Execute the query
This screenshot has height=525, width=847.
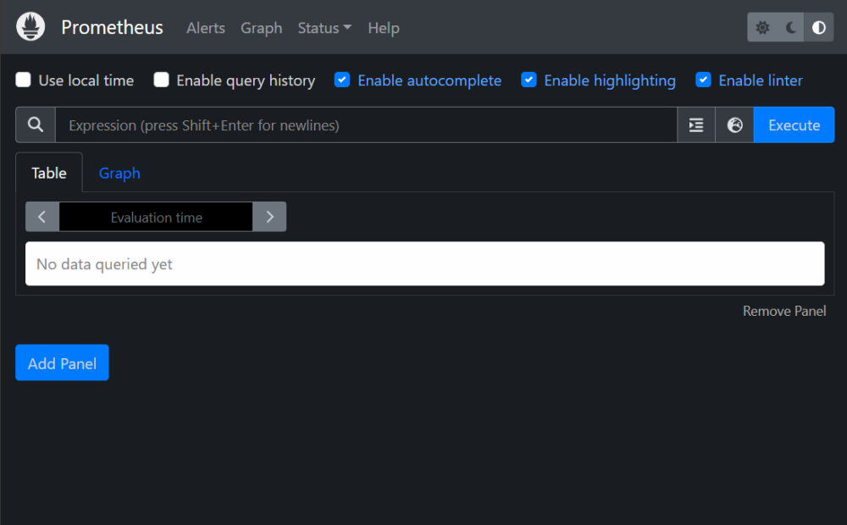click(794, 125)
